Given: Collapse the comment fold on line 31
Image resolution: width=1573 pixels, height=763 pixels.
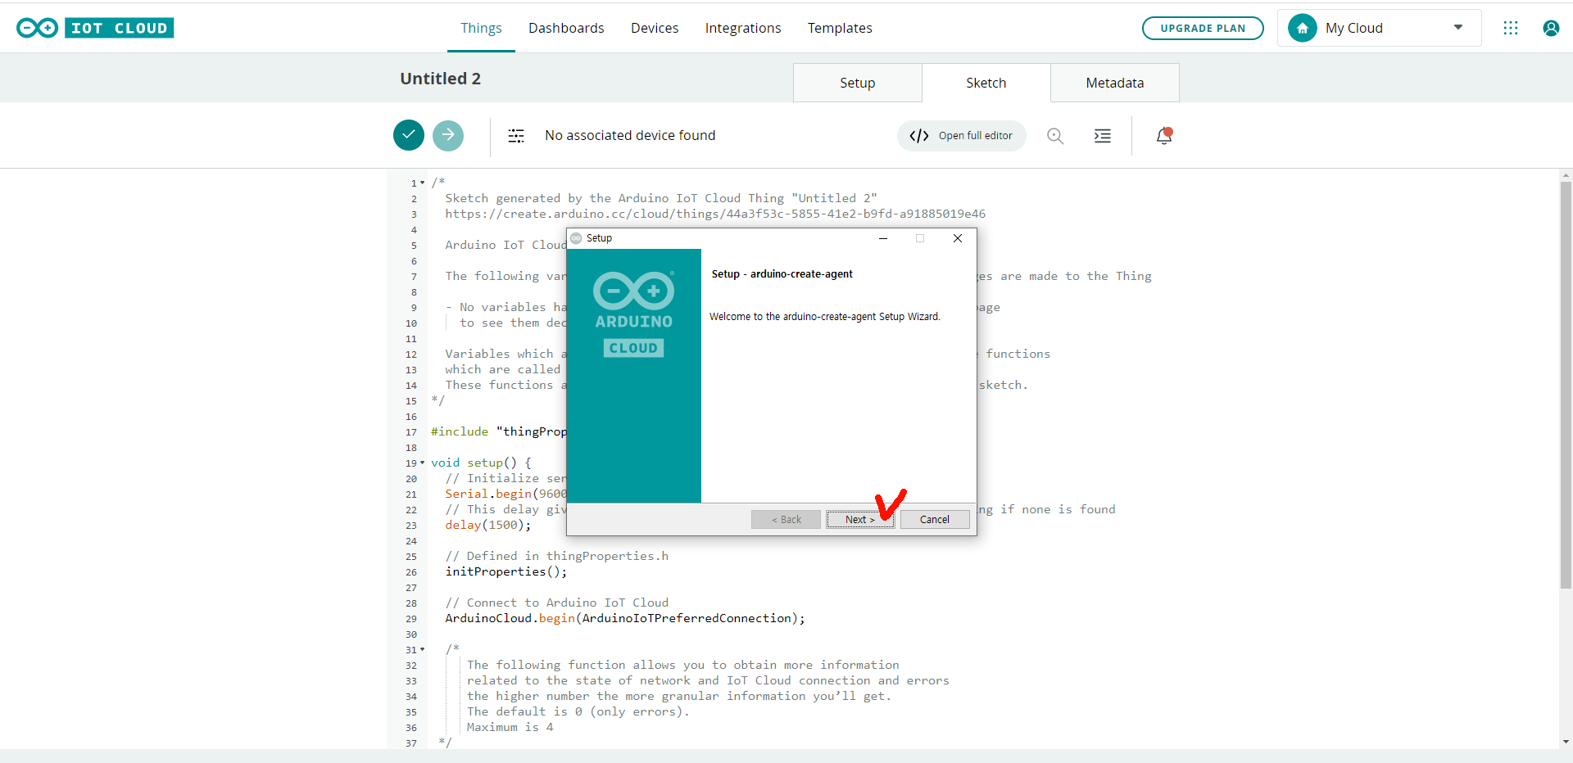Looking at the screenshot, I should point(423,649).
